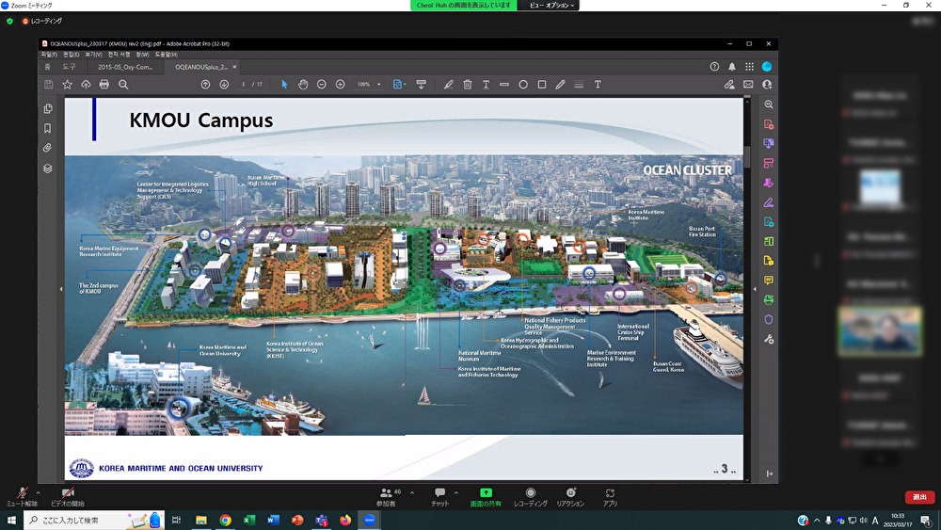Image resolution: width=941 pixels, height=530 pixels.
Task: Select the highlighter pen tool
Action: (448, 85)
